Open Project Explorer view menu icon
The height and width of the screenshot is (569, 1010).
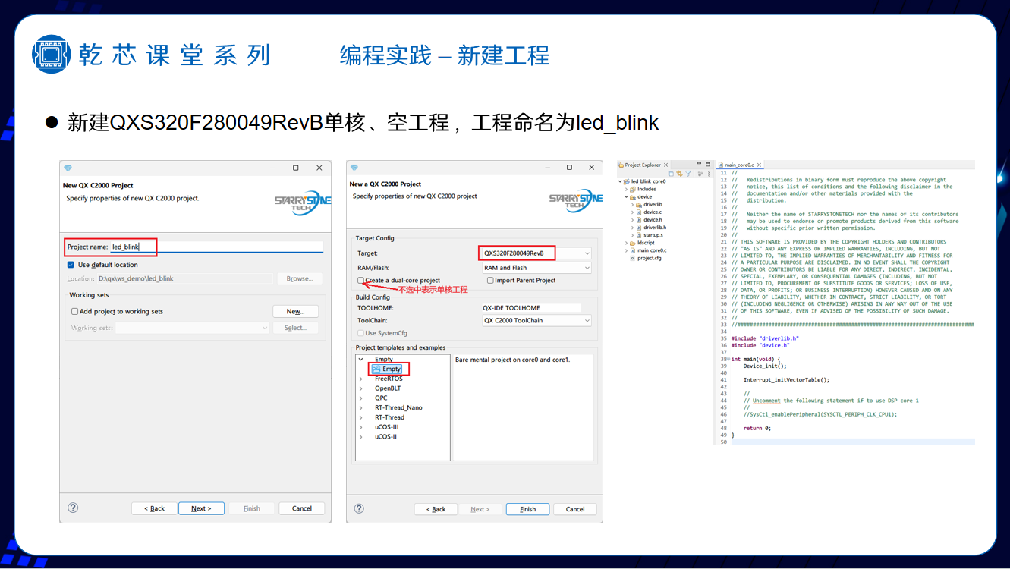tap(709, 174)
